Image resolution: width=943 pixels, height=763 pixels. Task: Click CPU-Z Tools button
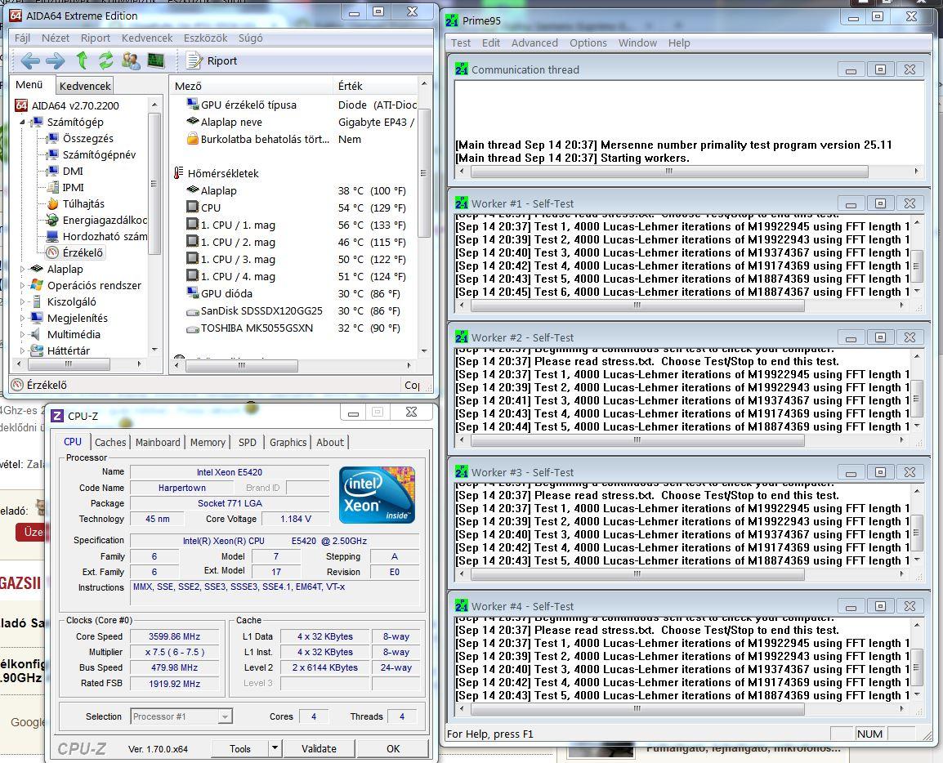[240, 748]
